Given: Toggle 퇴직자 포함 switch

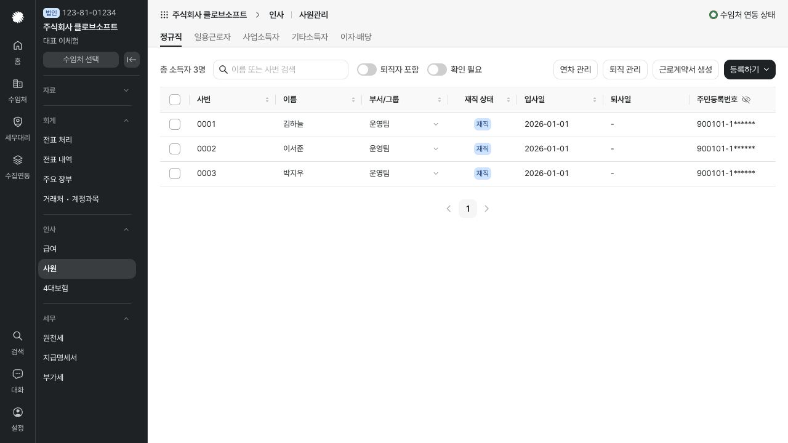Looking at the screenshot, I should tap(367, 70).
